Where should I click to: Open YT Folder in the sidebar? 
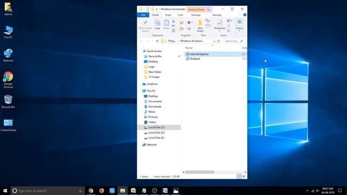click(x=154, y=77)
